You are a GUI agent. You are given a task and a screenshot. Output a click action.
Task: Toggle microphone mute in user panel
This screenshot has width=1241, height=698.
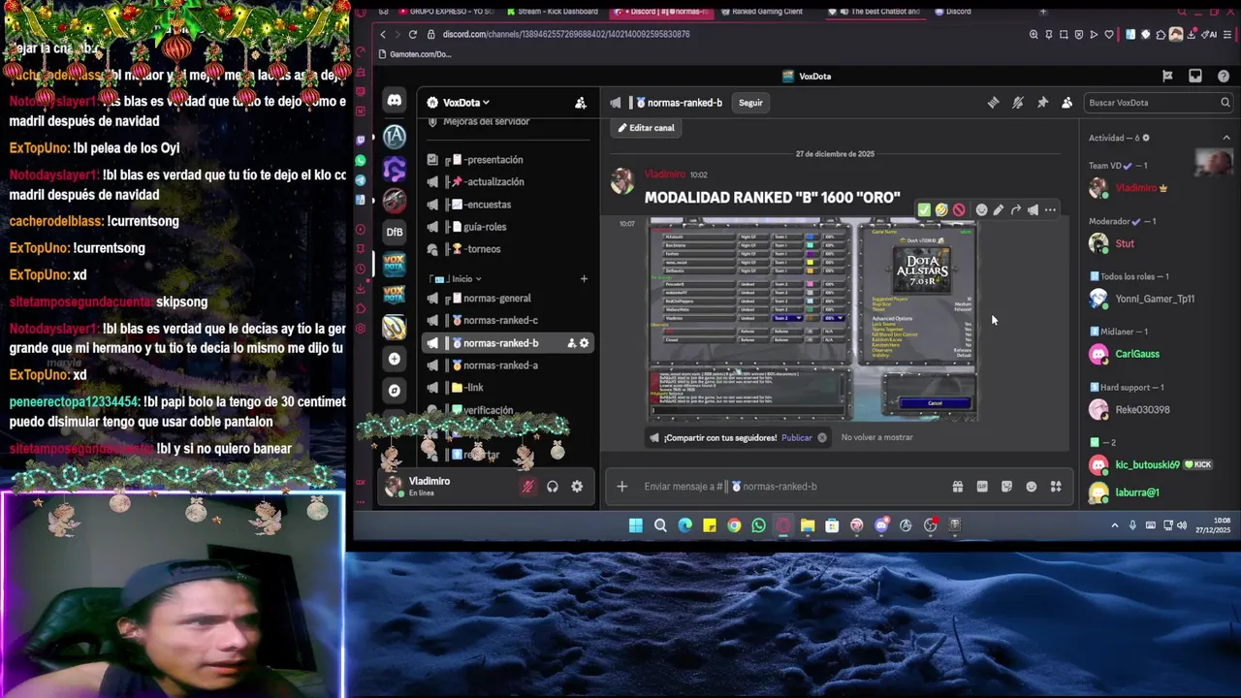click(527, 487)
